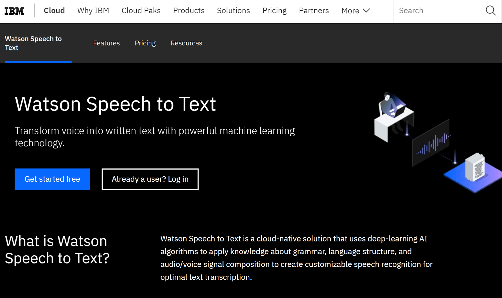Image resolution: width=502 pixels, height=298 pixels.
Task: Click the search magnifier icon
Action: click(490, 11)
